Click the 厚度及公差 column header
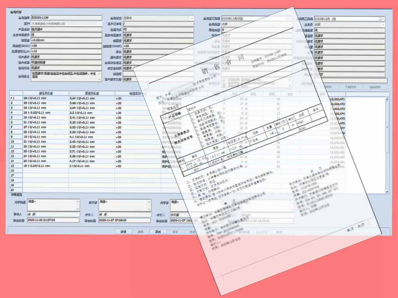The height and width of the screenshot is (298, 398). point(92,93)
